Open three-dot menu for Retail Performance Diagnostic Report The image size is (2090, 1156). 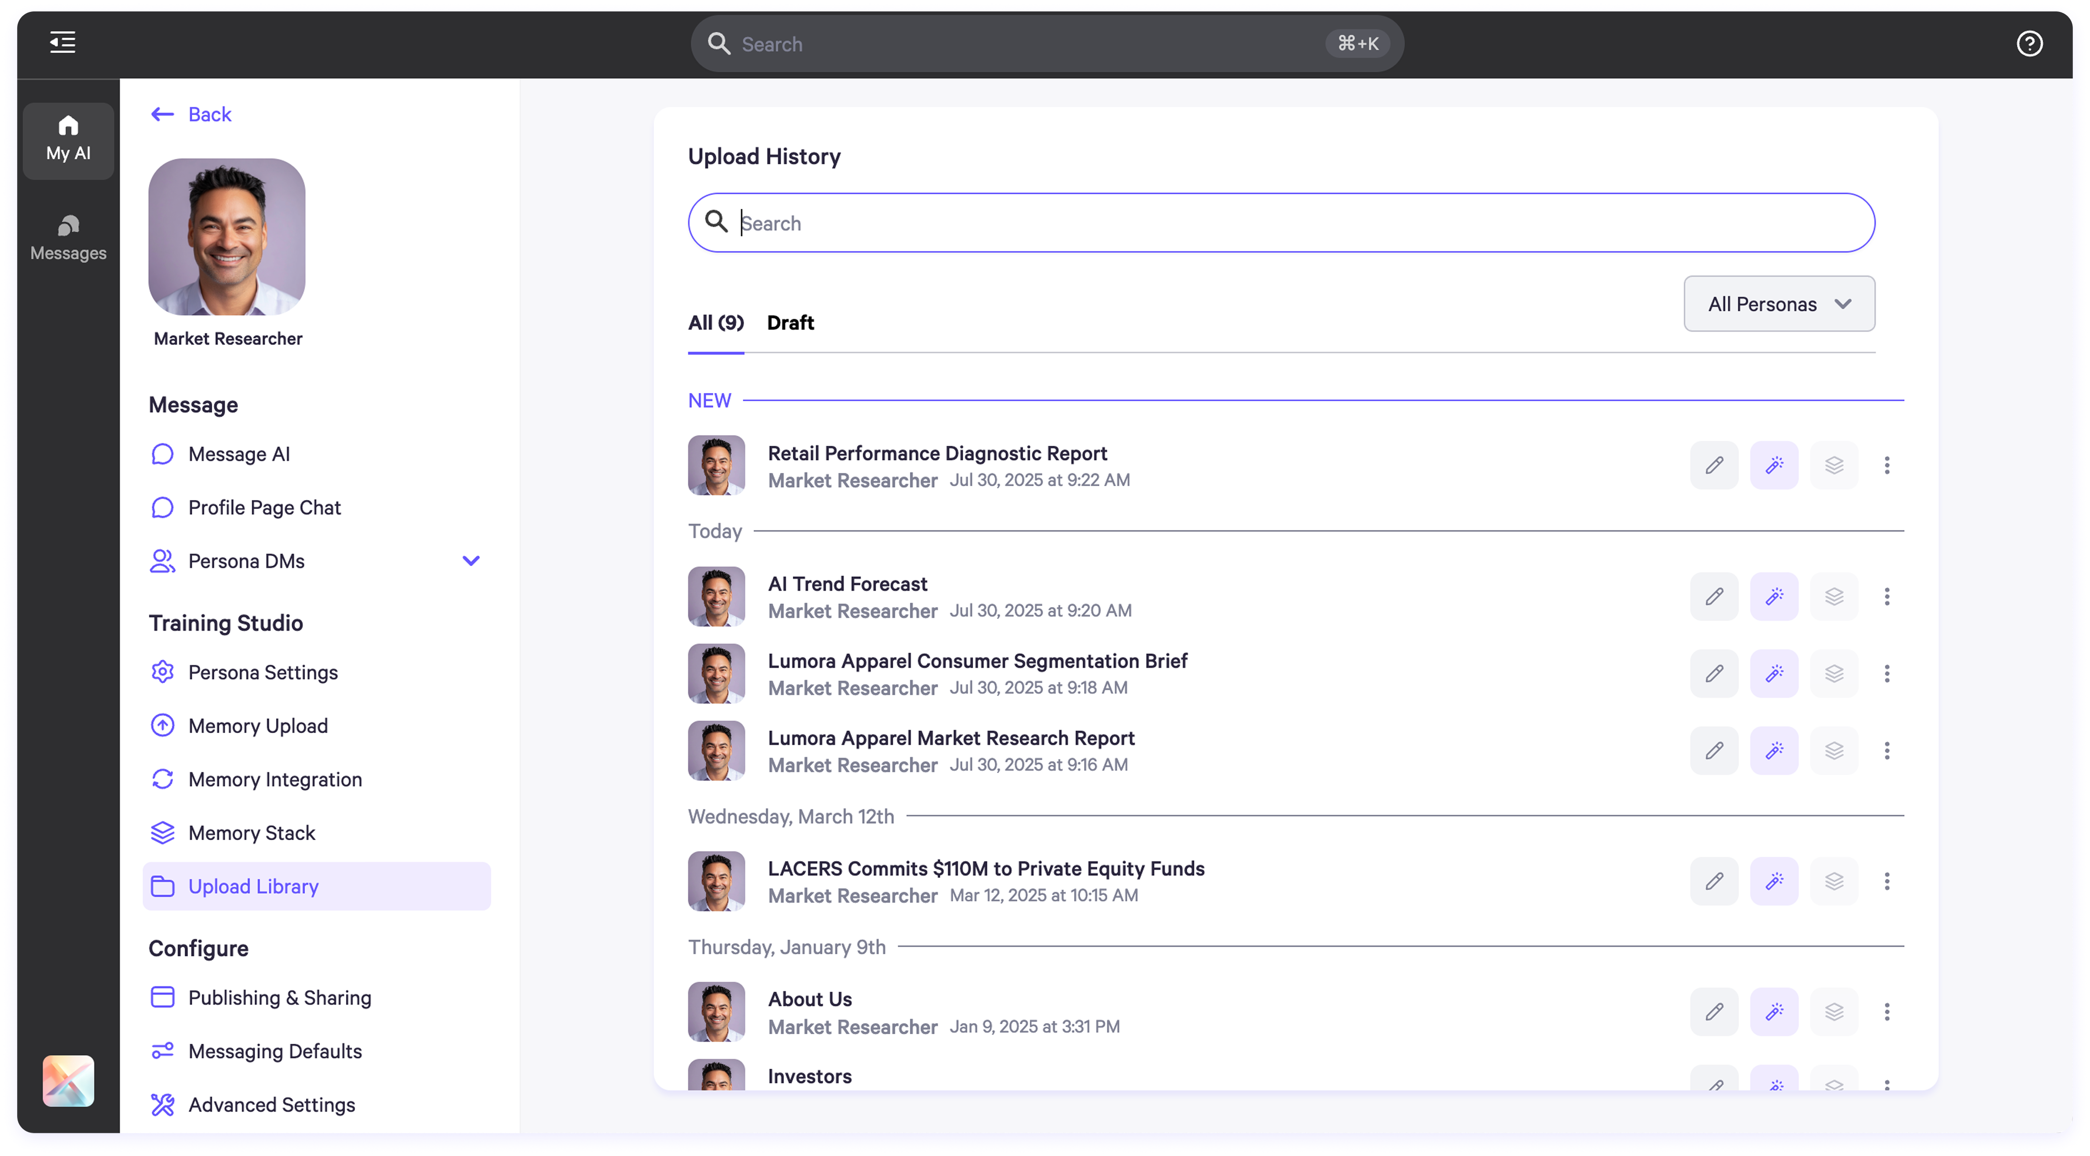click(x=1886, y=465)
